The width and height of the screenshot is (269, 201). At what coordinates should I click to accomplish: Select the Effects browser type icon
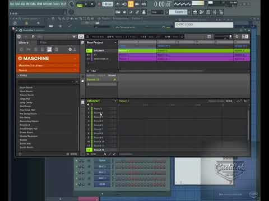coord(49,49)
